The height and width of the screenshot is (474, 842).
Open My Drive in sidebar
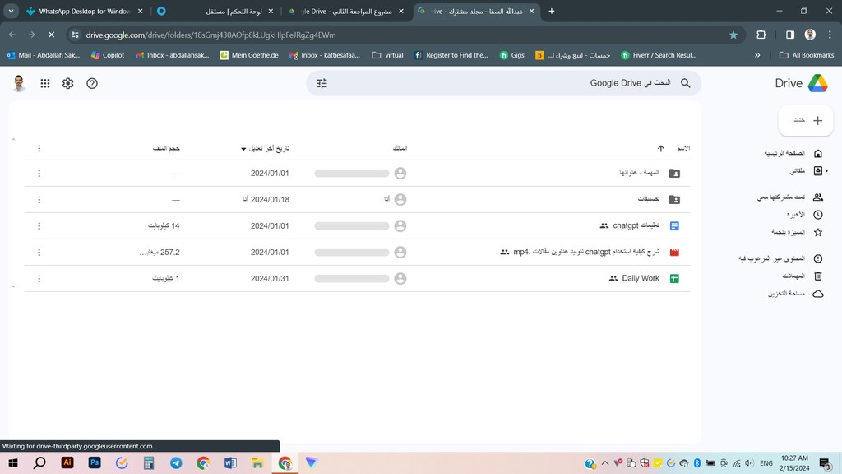[x=804, y=171]
